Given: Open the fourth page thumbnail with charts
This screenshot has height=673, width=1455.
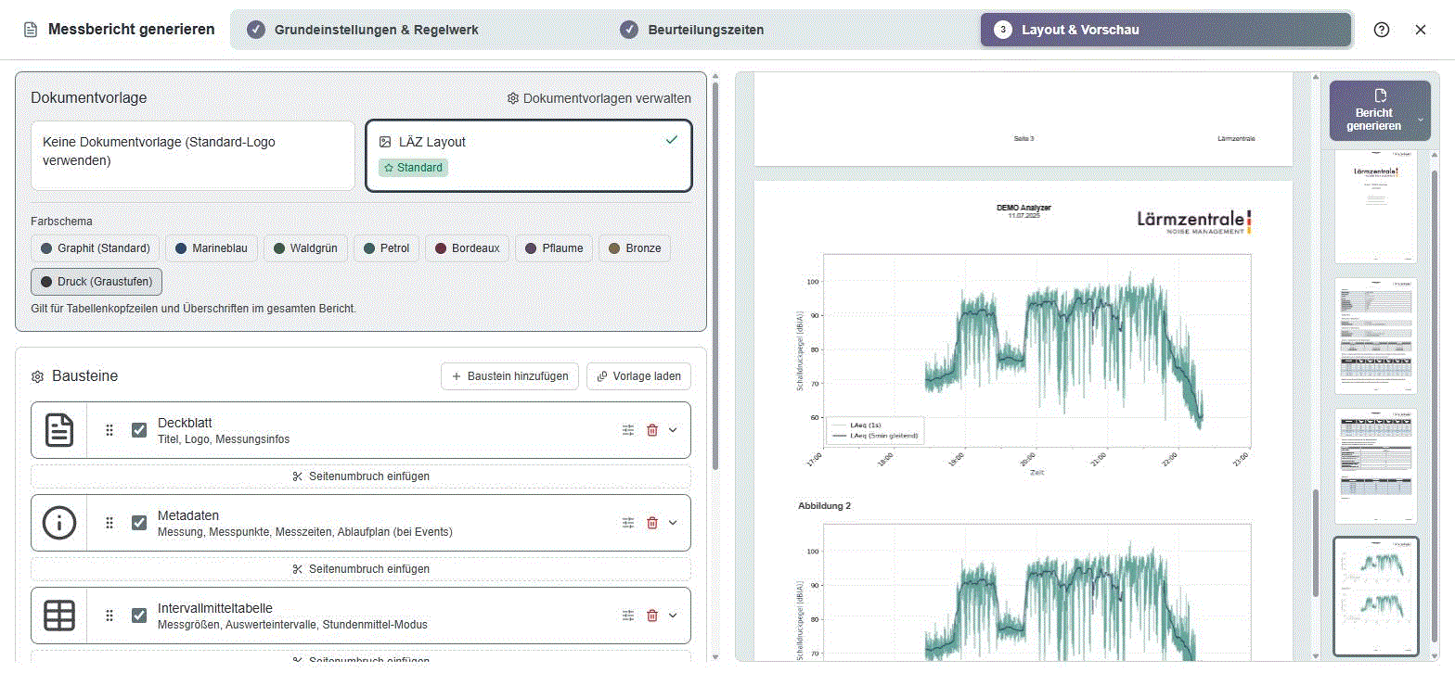Looking at the screenshot, I should click(x=1375, y=597).
